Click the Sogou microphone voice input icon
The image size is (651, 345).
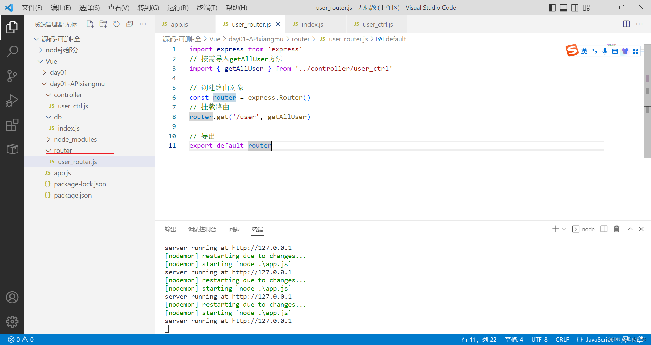(605, 51)
